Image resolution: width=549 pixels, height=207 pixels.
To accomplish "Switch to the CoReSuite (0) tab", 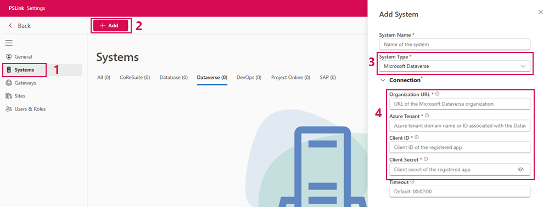I will pos(135,78).
